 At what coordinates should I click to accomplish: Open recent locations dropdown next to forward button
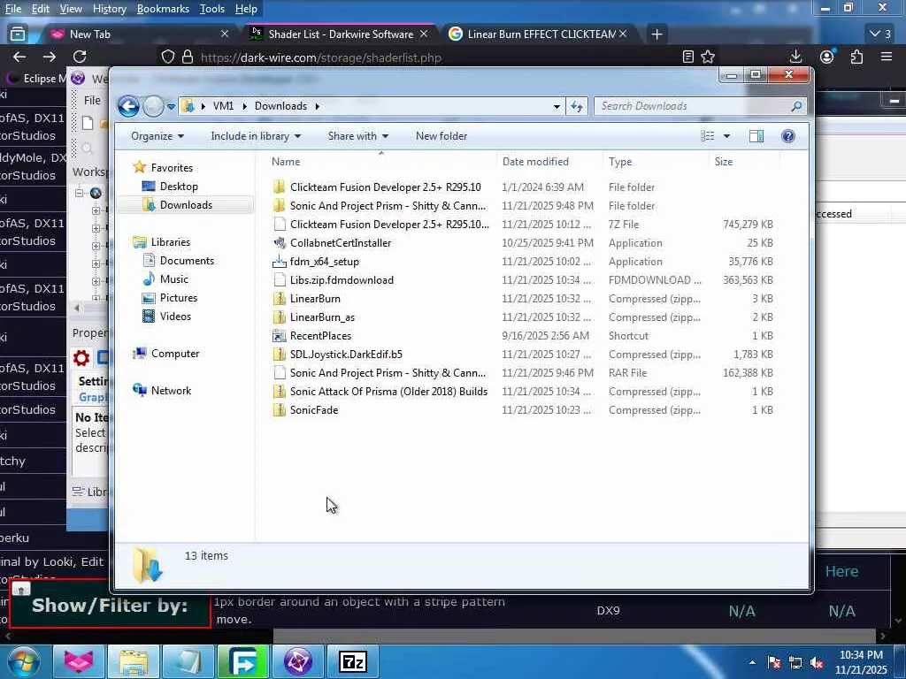(x=171, y=107)
